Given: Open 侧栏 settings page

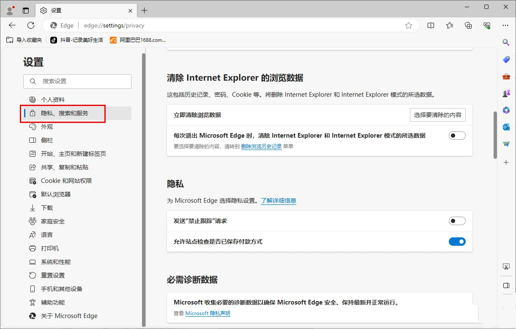Looking at the screenshot, I should point(77,140).
